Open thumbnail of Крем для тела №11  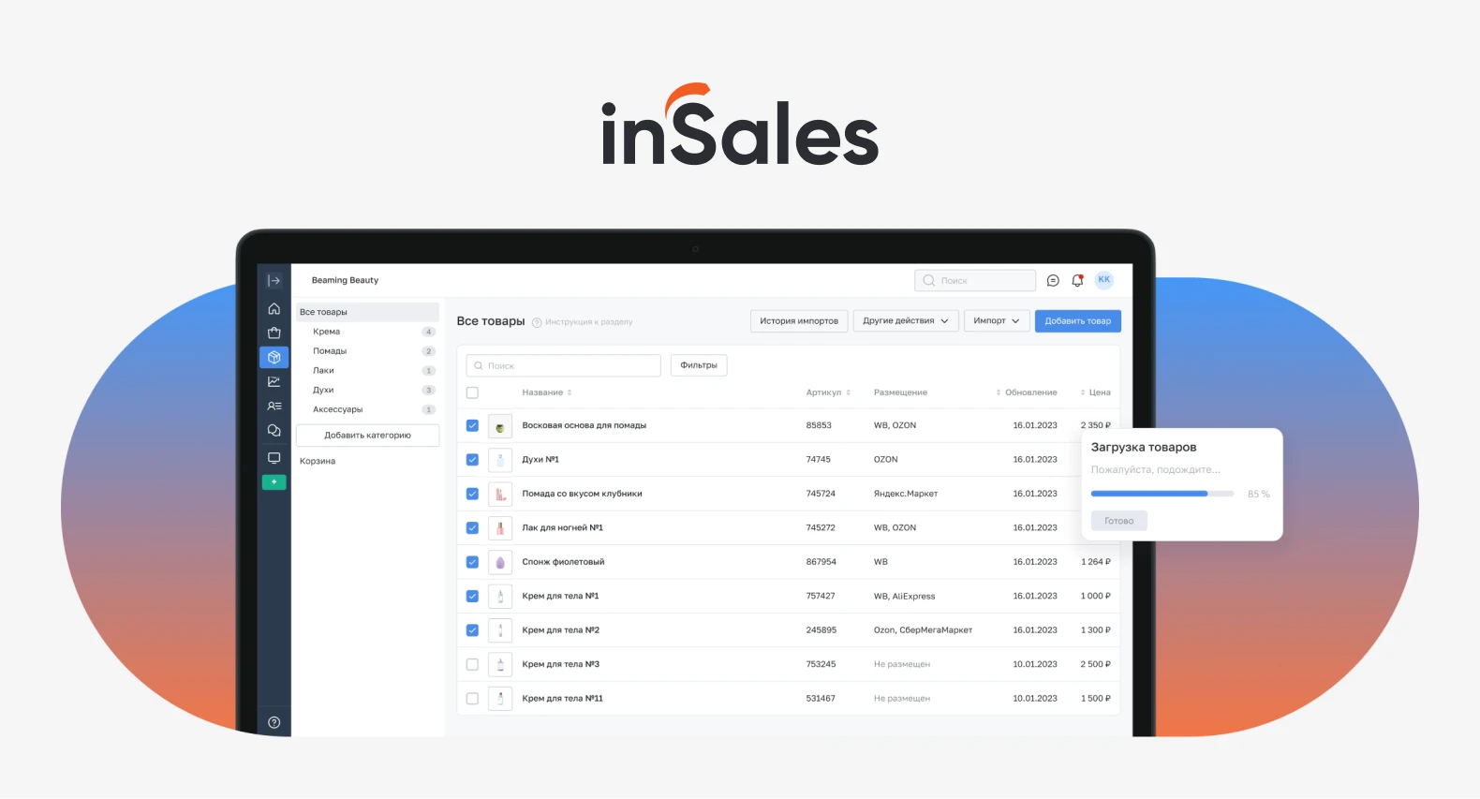[x=500, y=699]
